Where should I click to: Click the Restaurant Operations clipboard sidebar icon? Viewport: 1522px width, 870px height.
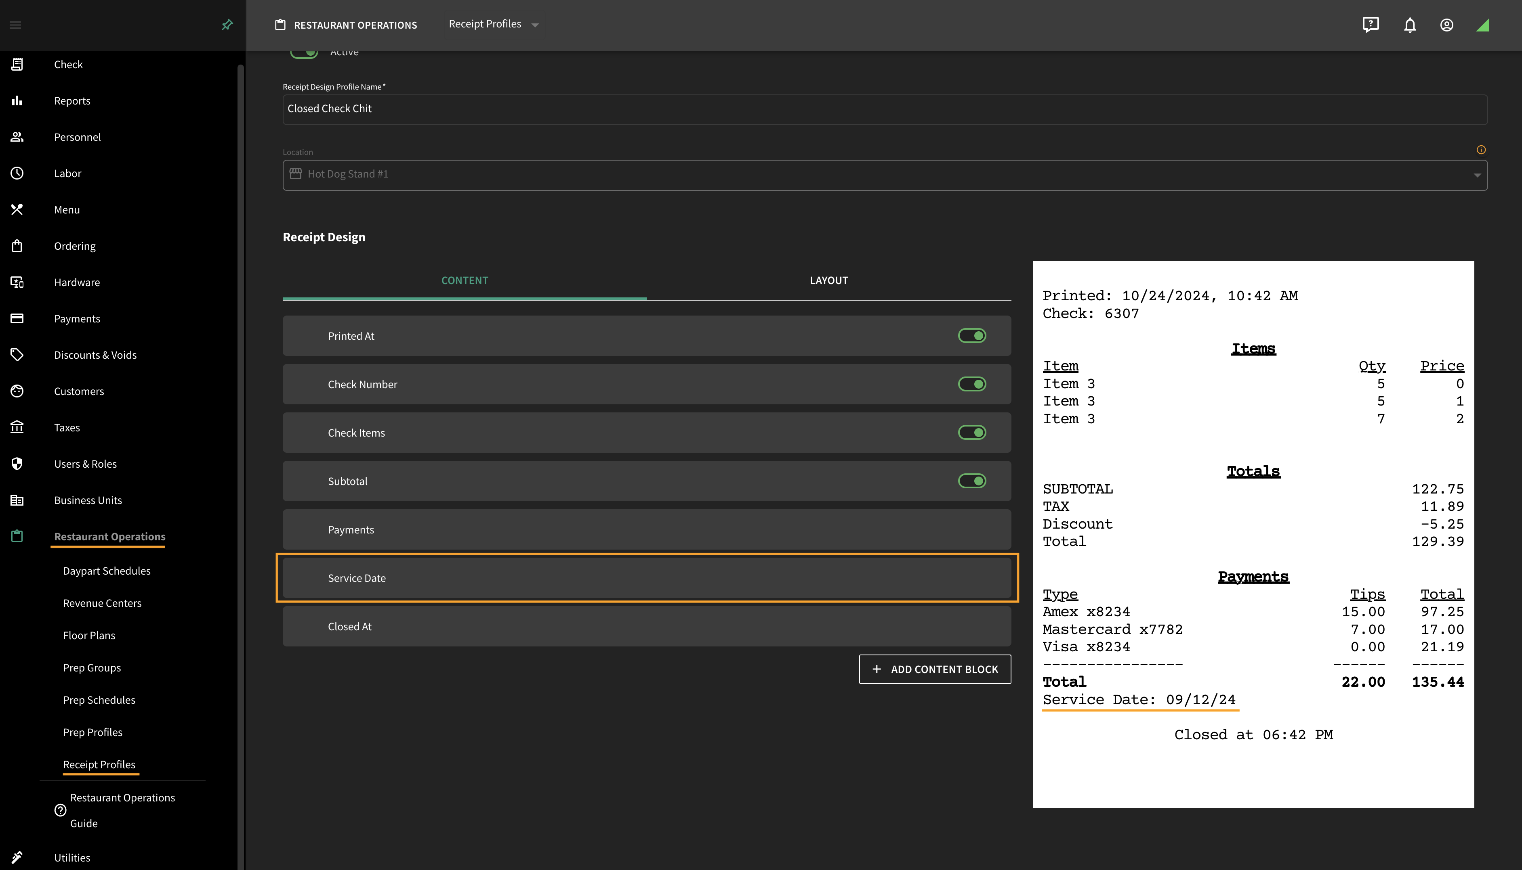[x=17, y=536]
